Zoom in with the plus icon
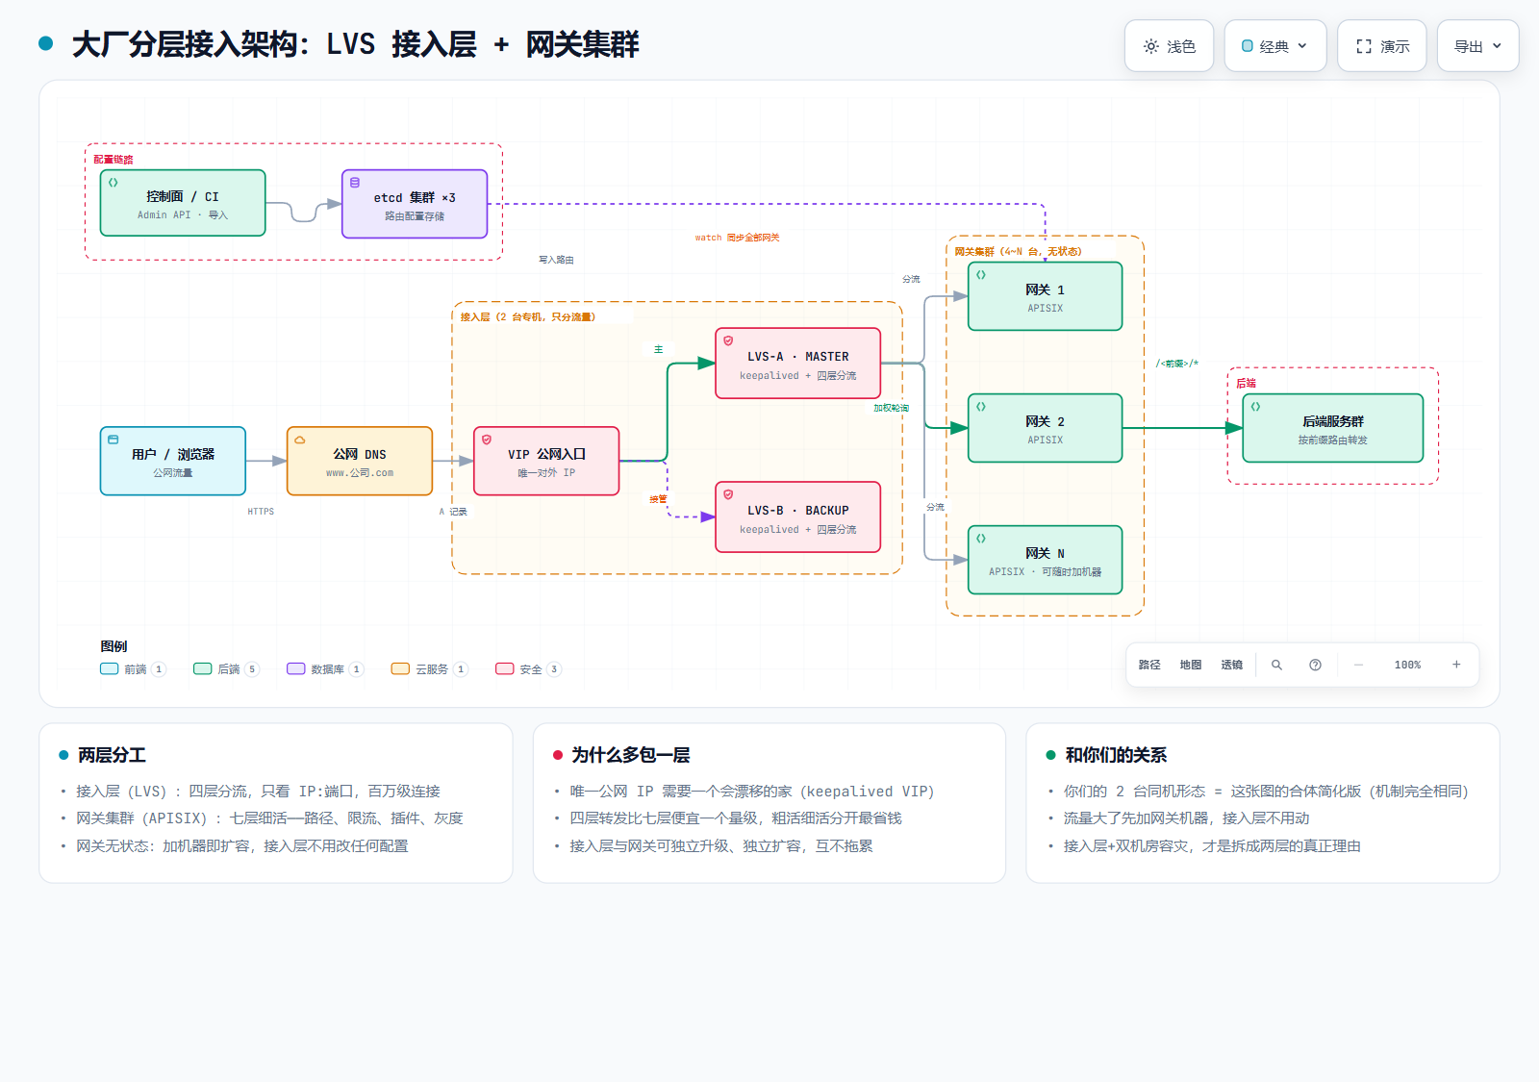1539x1082 pixels. point(1456,665)
